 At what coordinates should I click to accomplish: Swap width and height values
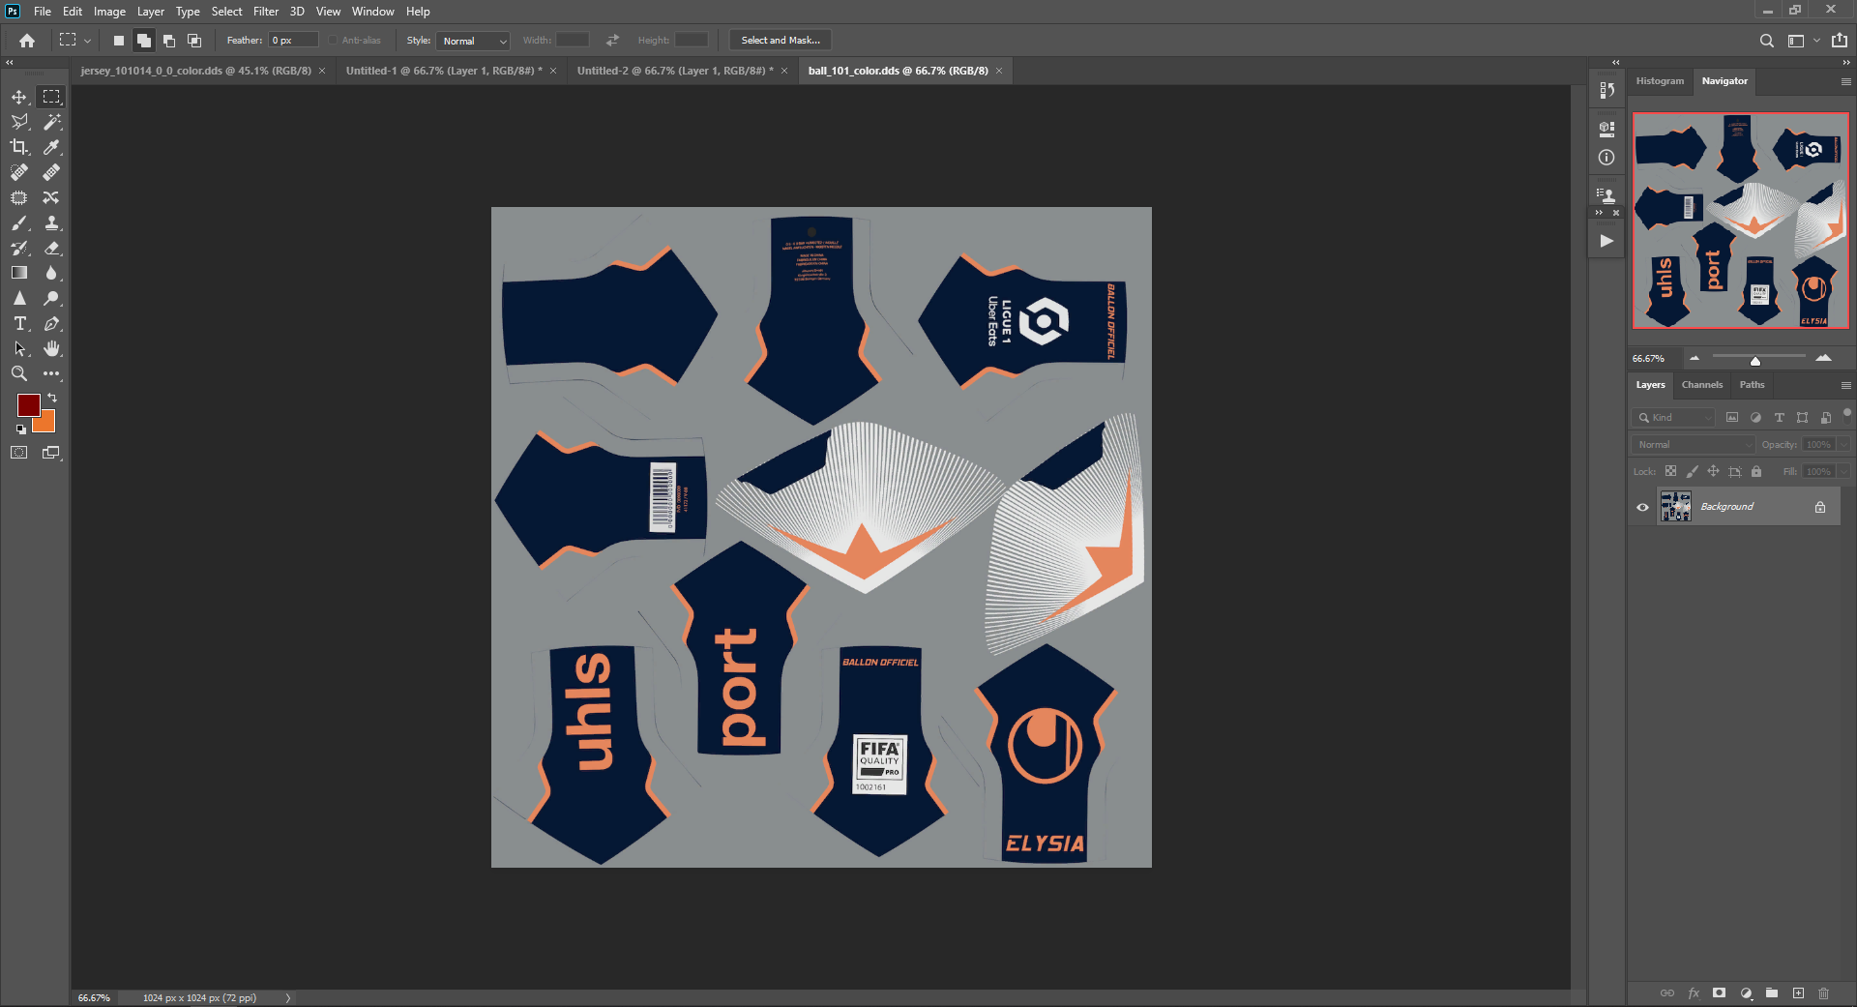click(x=612, y=41)
